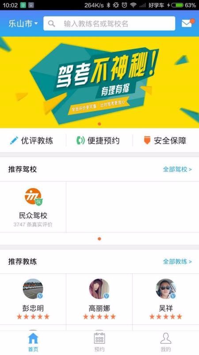This screenshot has height=355, width=199.
Task: Open the 驾考不神秘 banner
Action: (99, 82)
